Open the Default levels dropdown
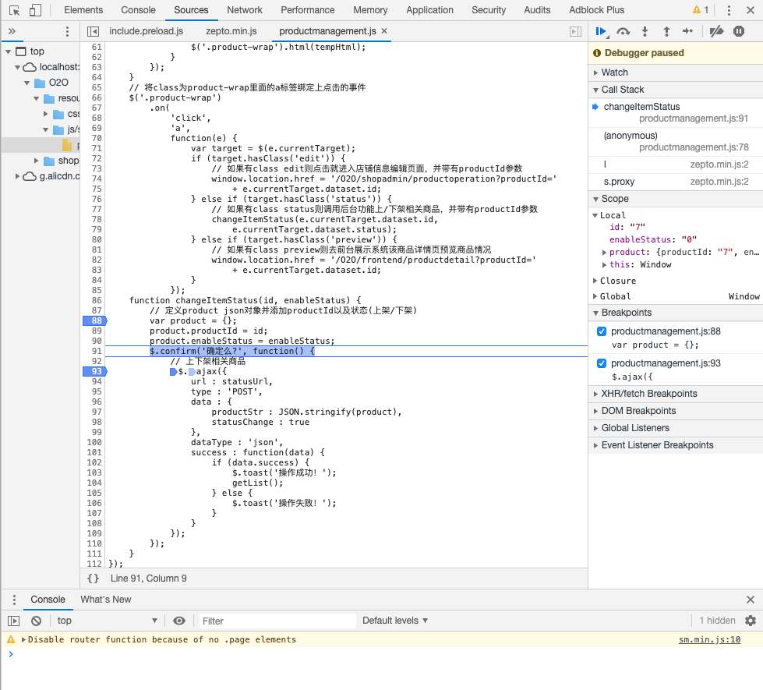Screen dimensions: 763x690 pos(395,621)
